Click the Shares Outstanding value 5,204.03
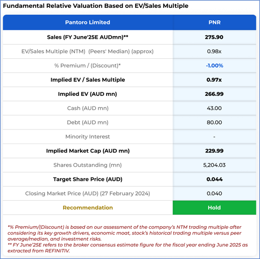Screen dimensions: 260x259 coord(214,165)
